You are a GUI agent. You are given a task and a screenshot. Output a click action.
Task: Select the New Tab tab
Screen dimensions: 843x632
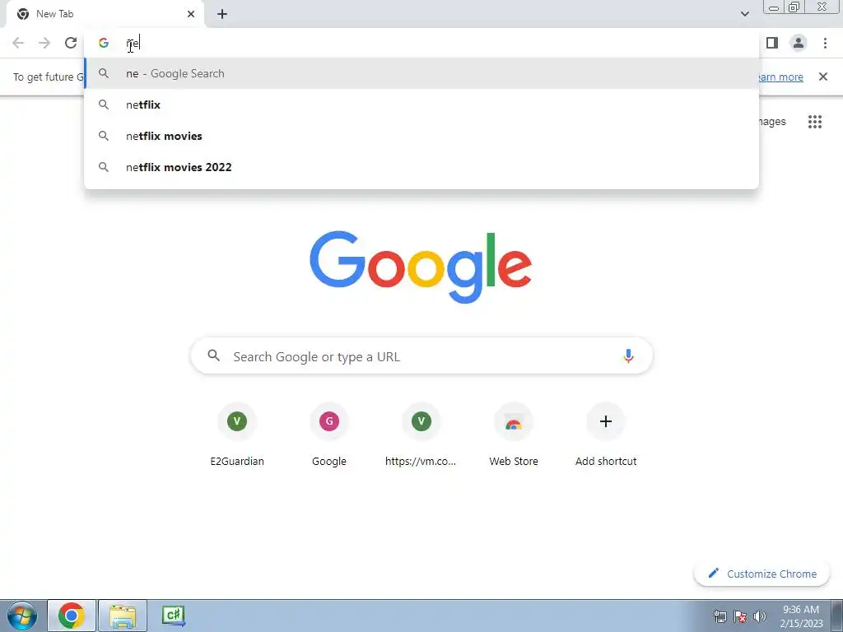[x=105, y=14]
